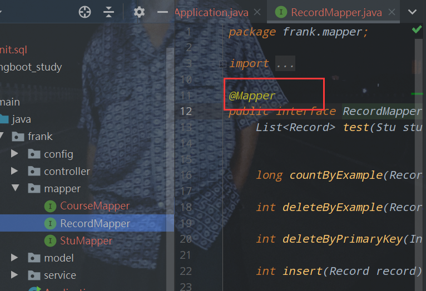
Task: Select RecordMapper in project tree
Action: 95,223
